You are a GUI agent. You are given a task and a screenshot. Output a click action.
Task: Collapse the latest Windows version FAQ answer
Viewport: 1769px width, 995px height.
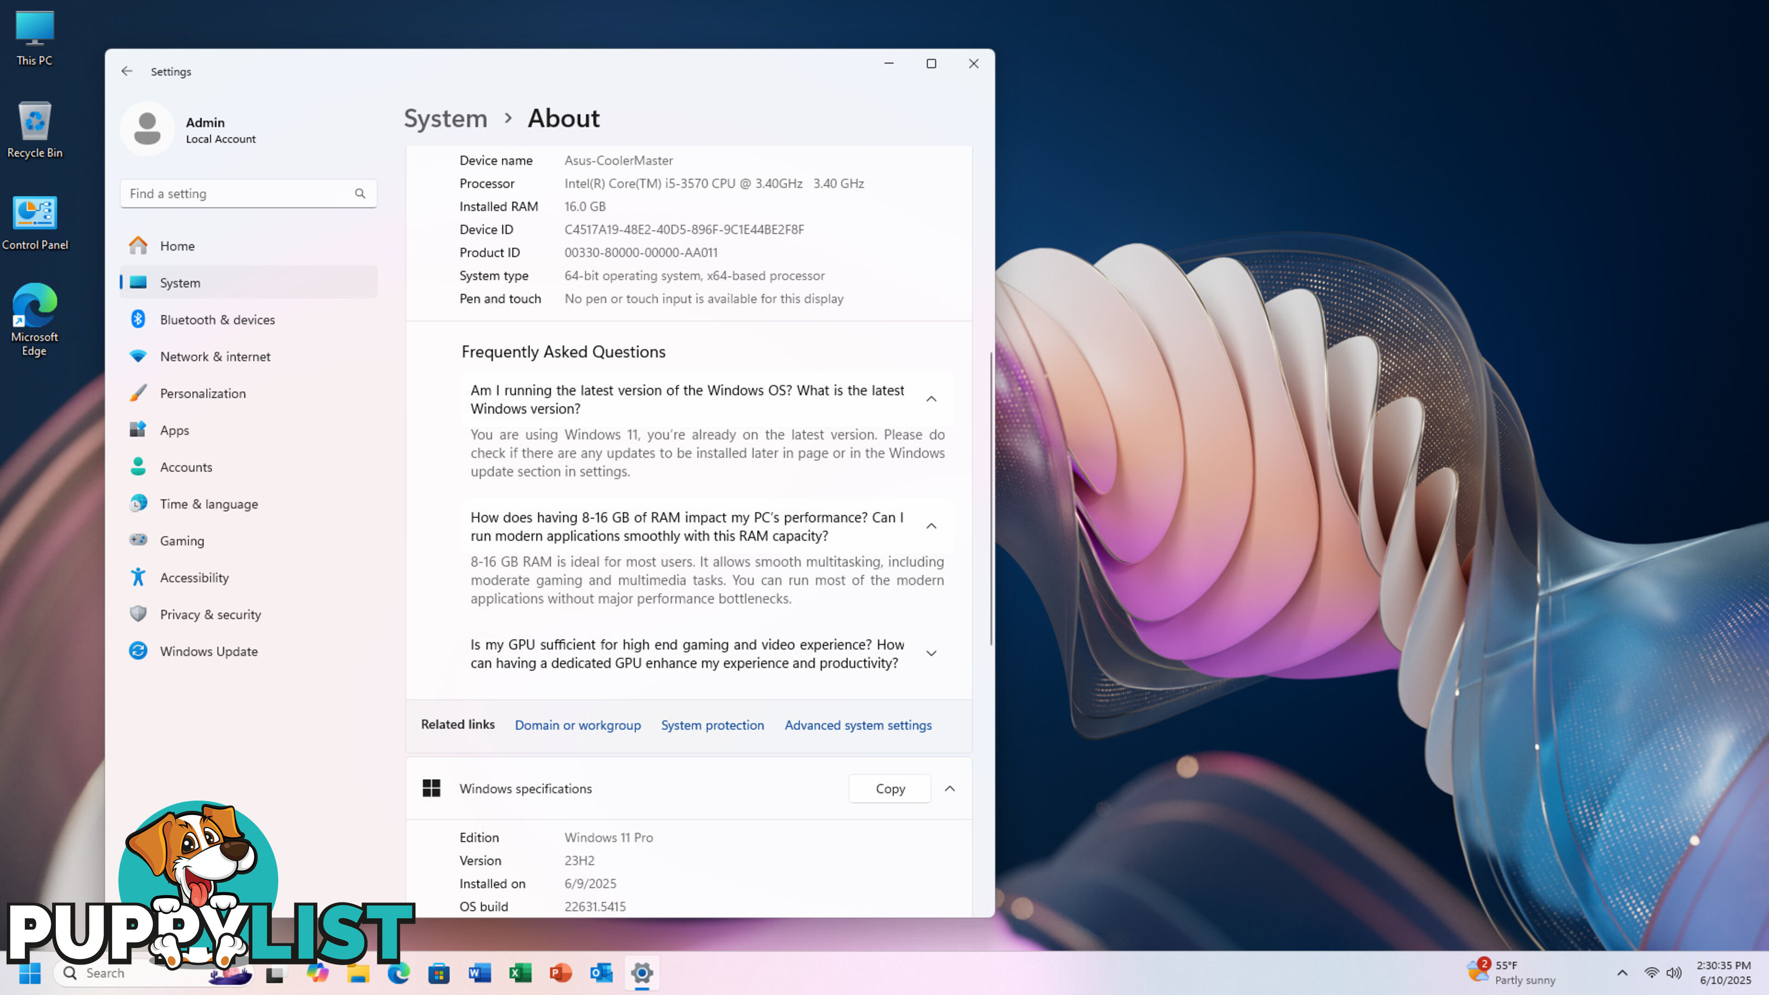931,399
